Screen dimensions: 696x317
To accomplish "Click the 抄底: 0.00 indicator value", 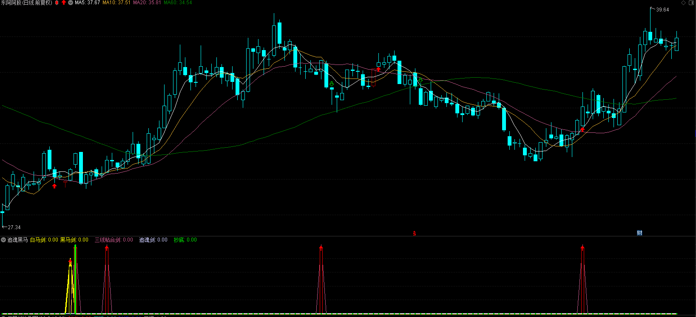I will 185,240.
